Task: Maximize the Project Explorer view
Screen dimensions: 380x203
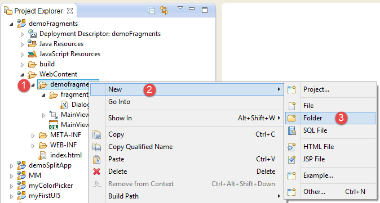Action: point(205,10)
